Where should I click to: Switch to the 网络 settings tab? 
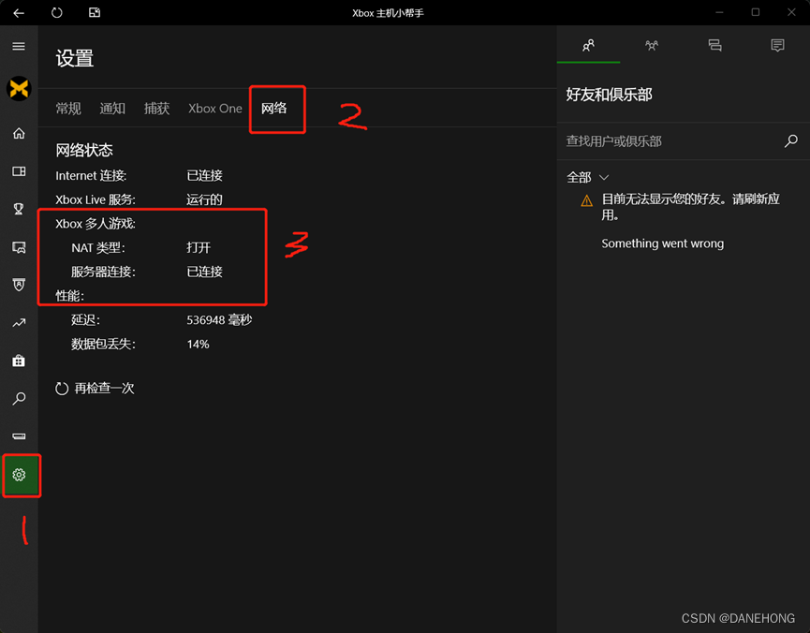click(273, 108)
